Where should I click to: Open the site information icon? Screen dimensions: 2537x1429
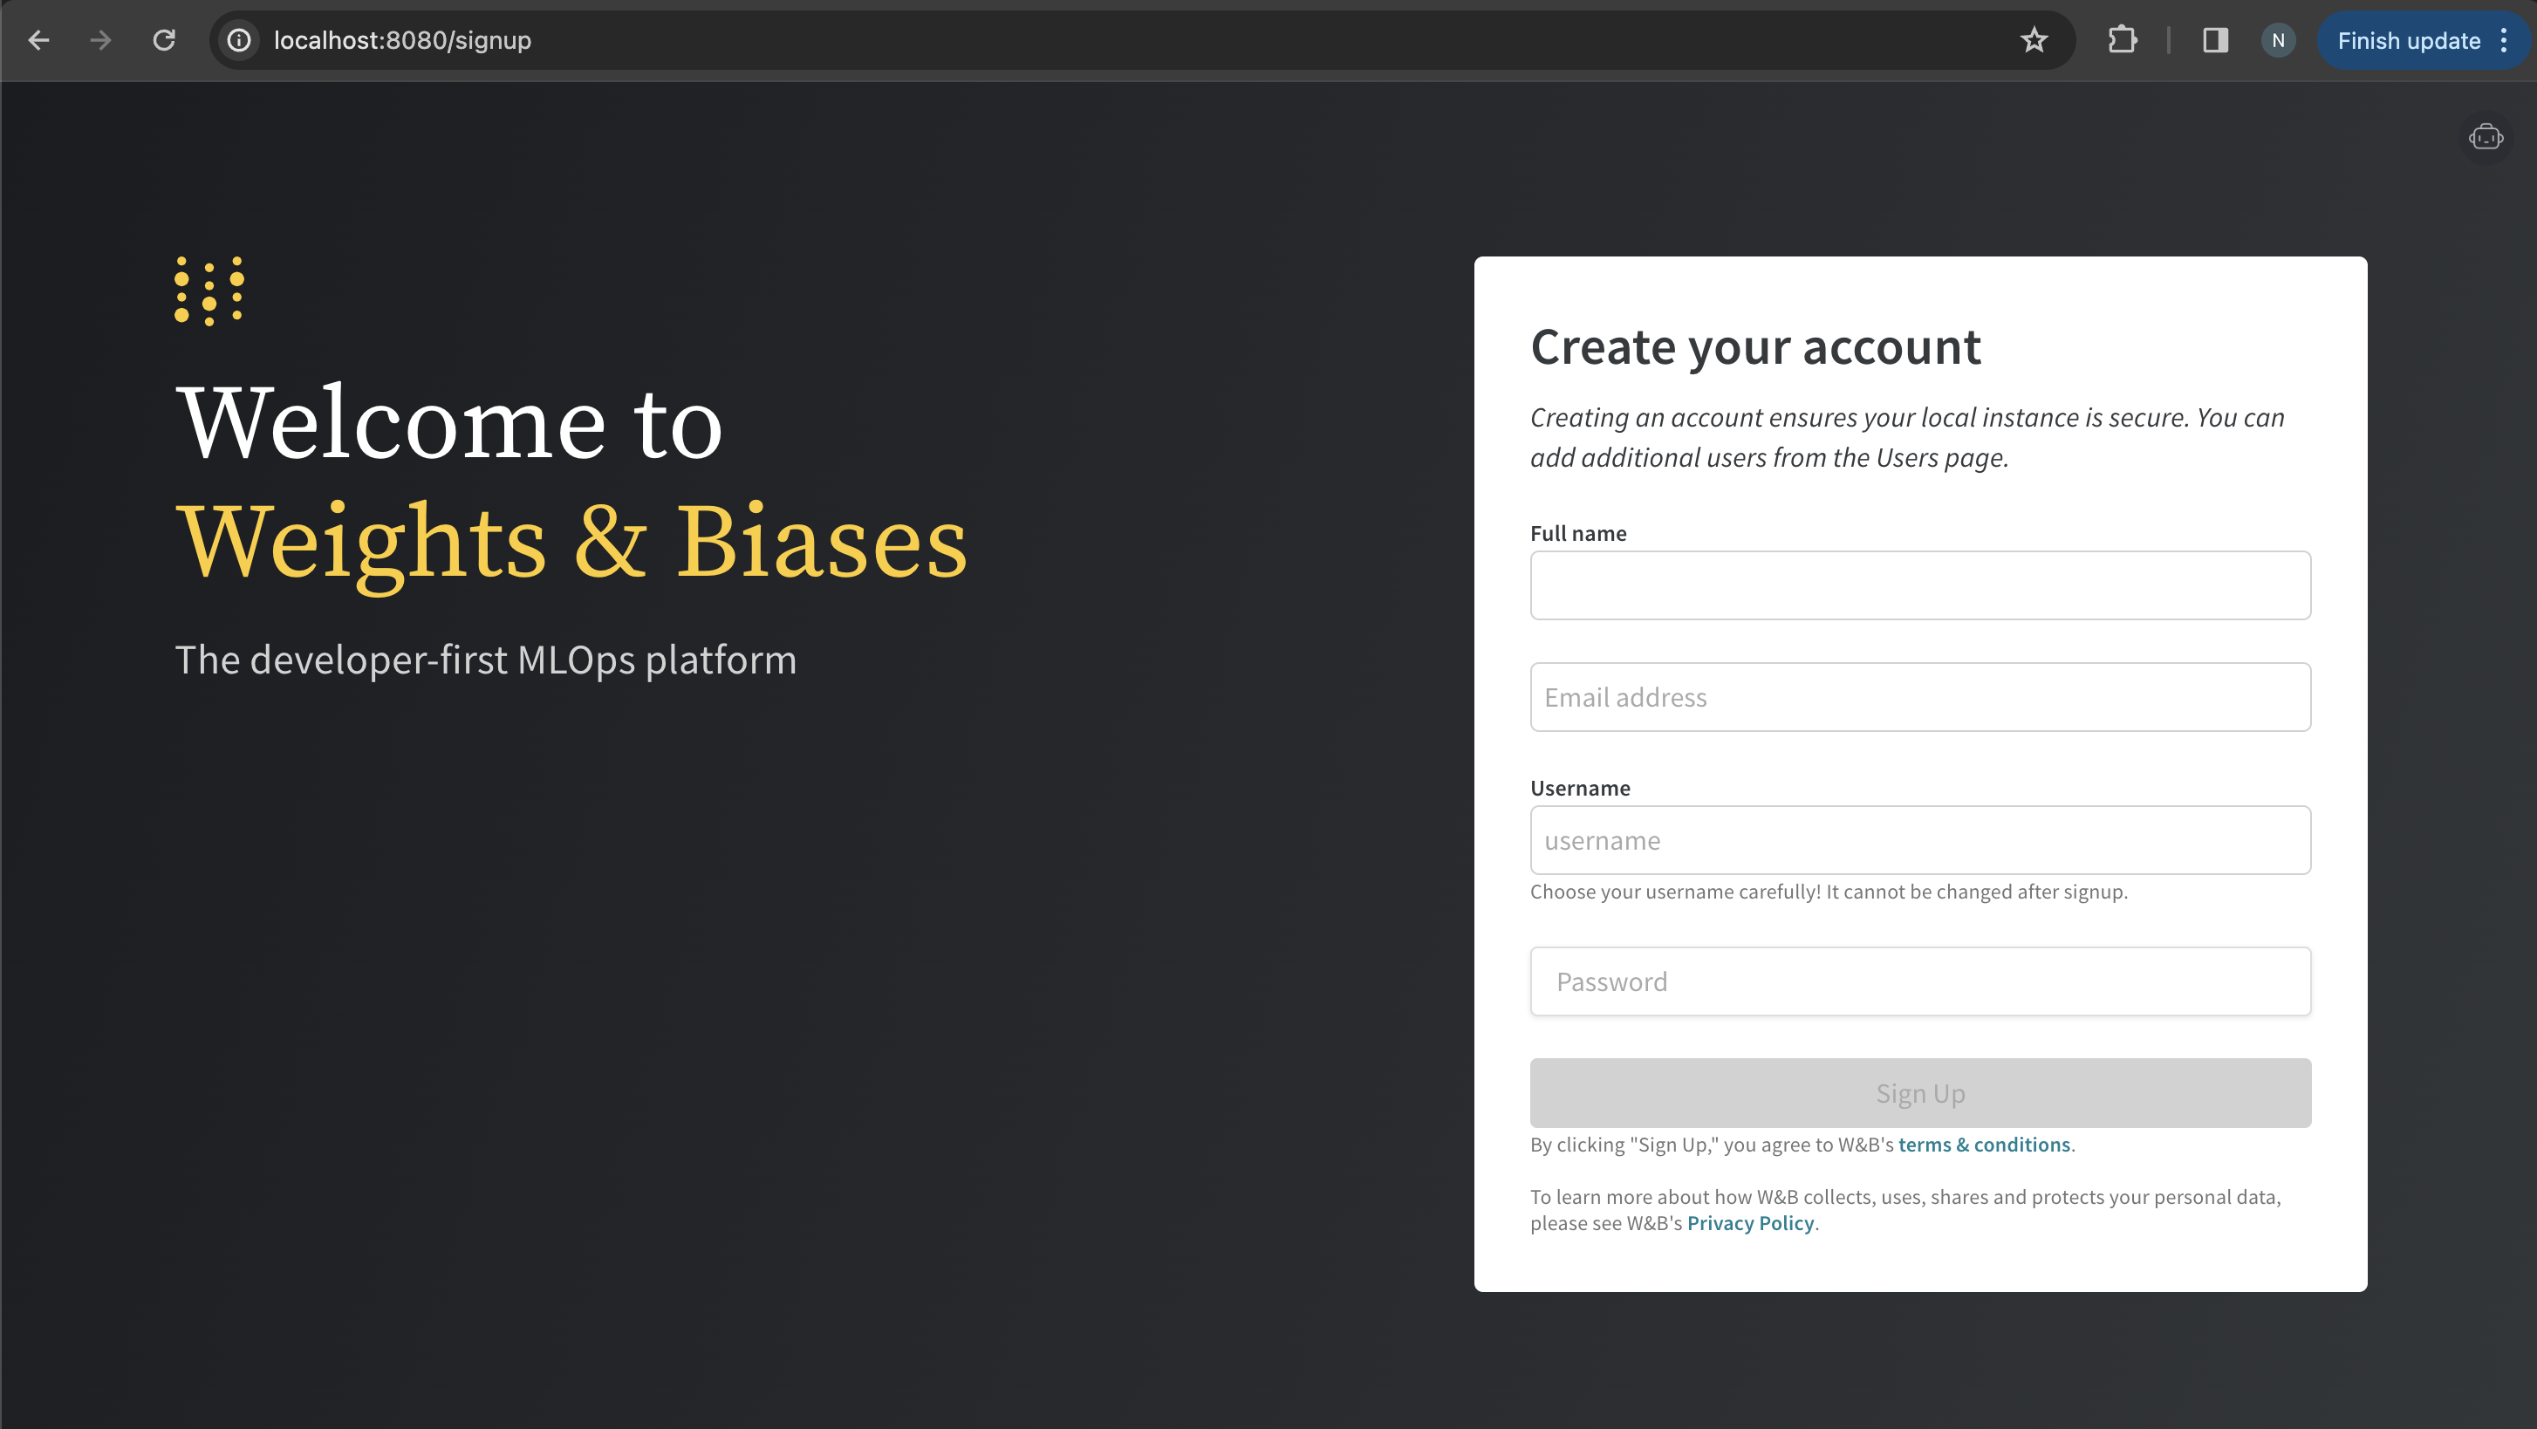pos(239,40)
